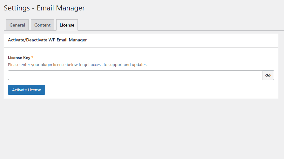Click the Activate License button
This screenshot has height=159, width=284.
(26, 90)
